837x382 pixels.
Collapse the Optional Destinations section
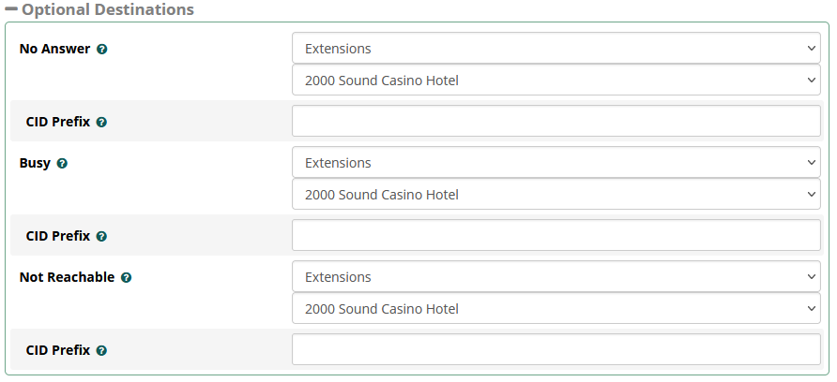[11, 9]
